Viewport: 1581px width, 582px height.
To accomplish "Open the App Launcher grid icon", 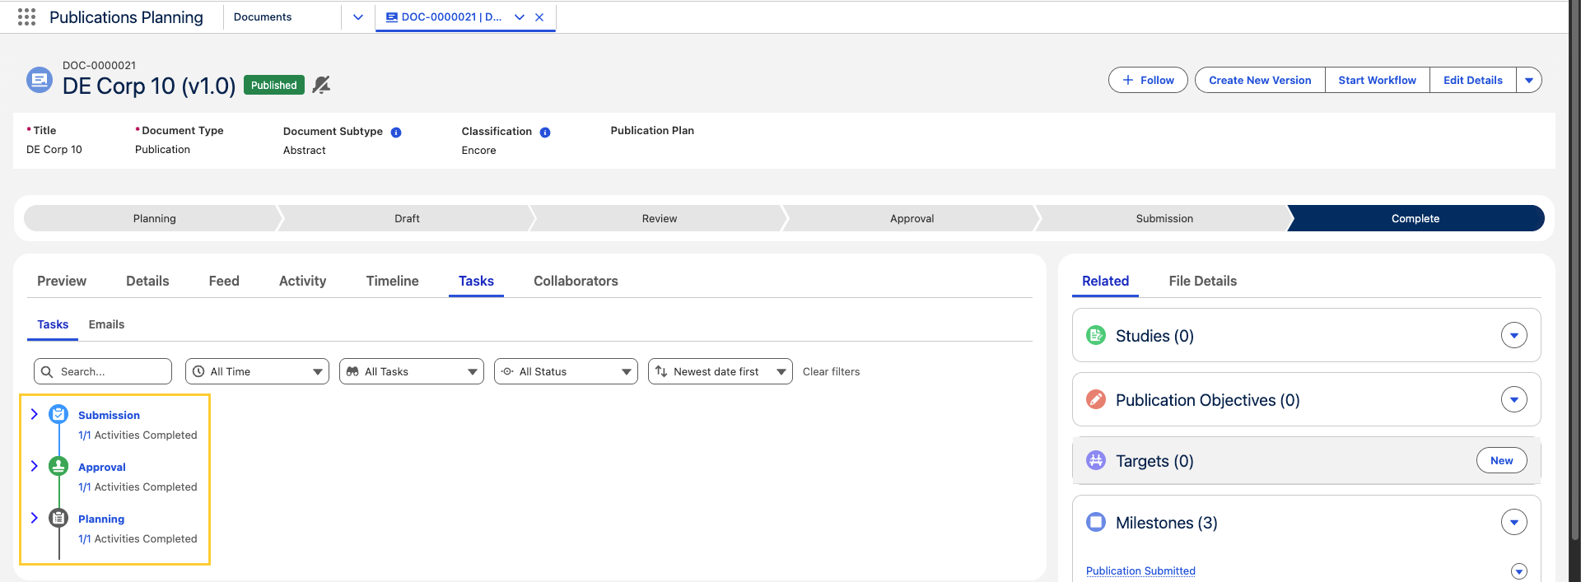I will (26, 17).
